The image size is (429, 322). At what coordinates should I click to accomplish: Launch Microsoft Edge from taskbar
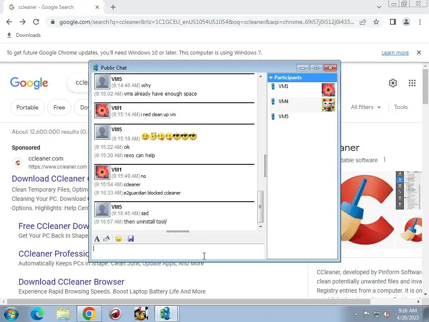(x=37, y=314)
